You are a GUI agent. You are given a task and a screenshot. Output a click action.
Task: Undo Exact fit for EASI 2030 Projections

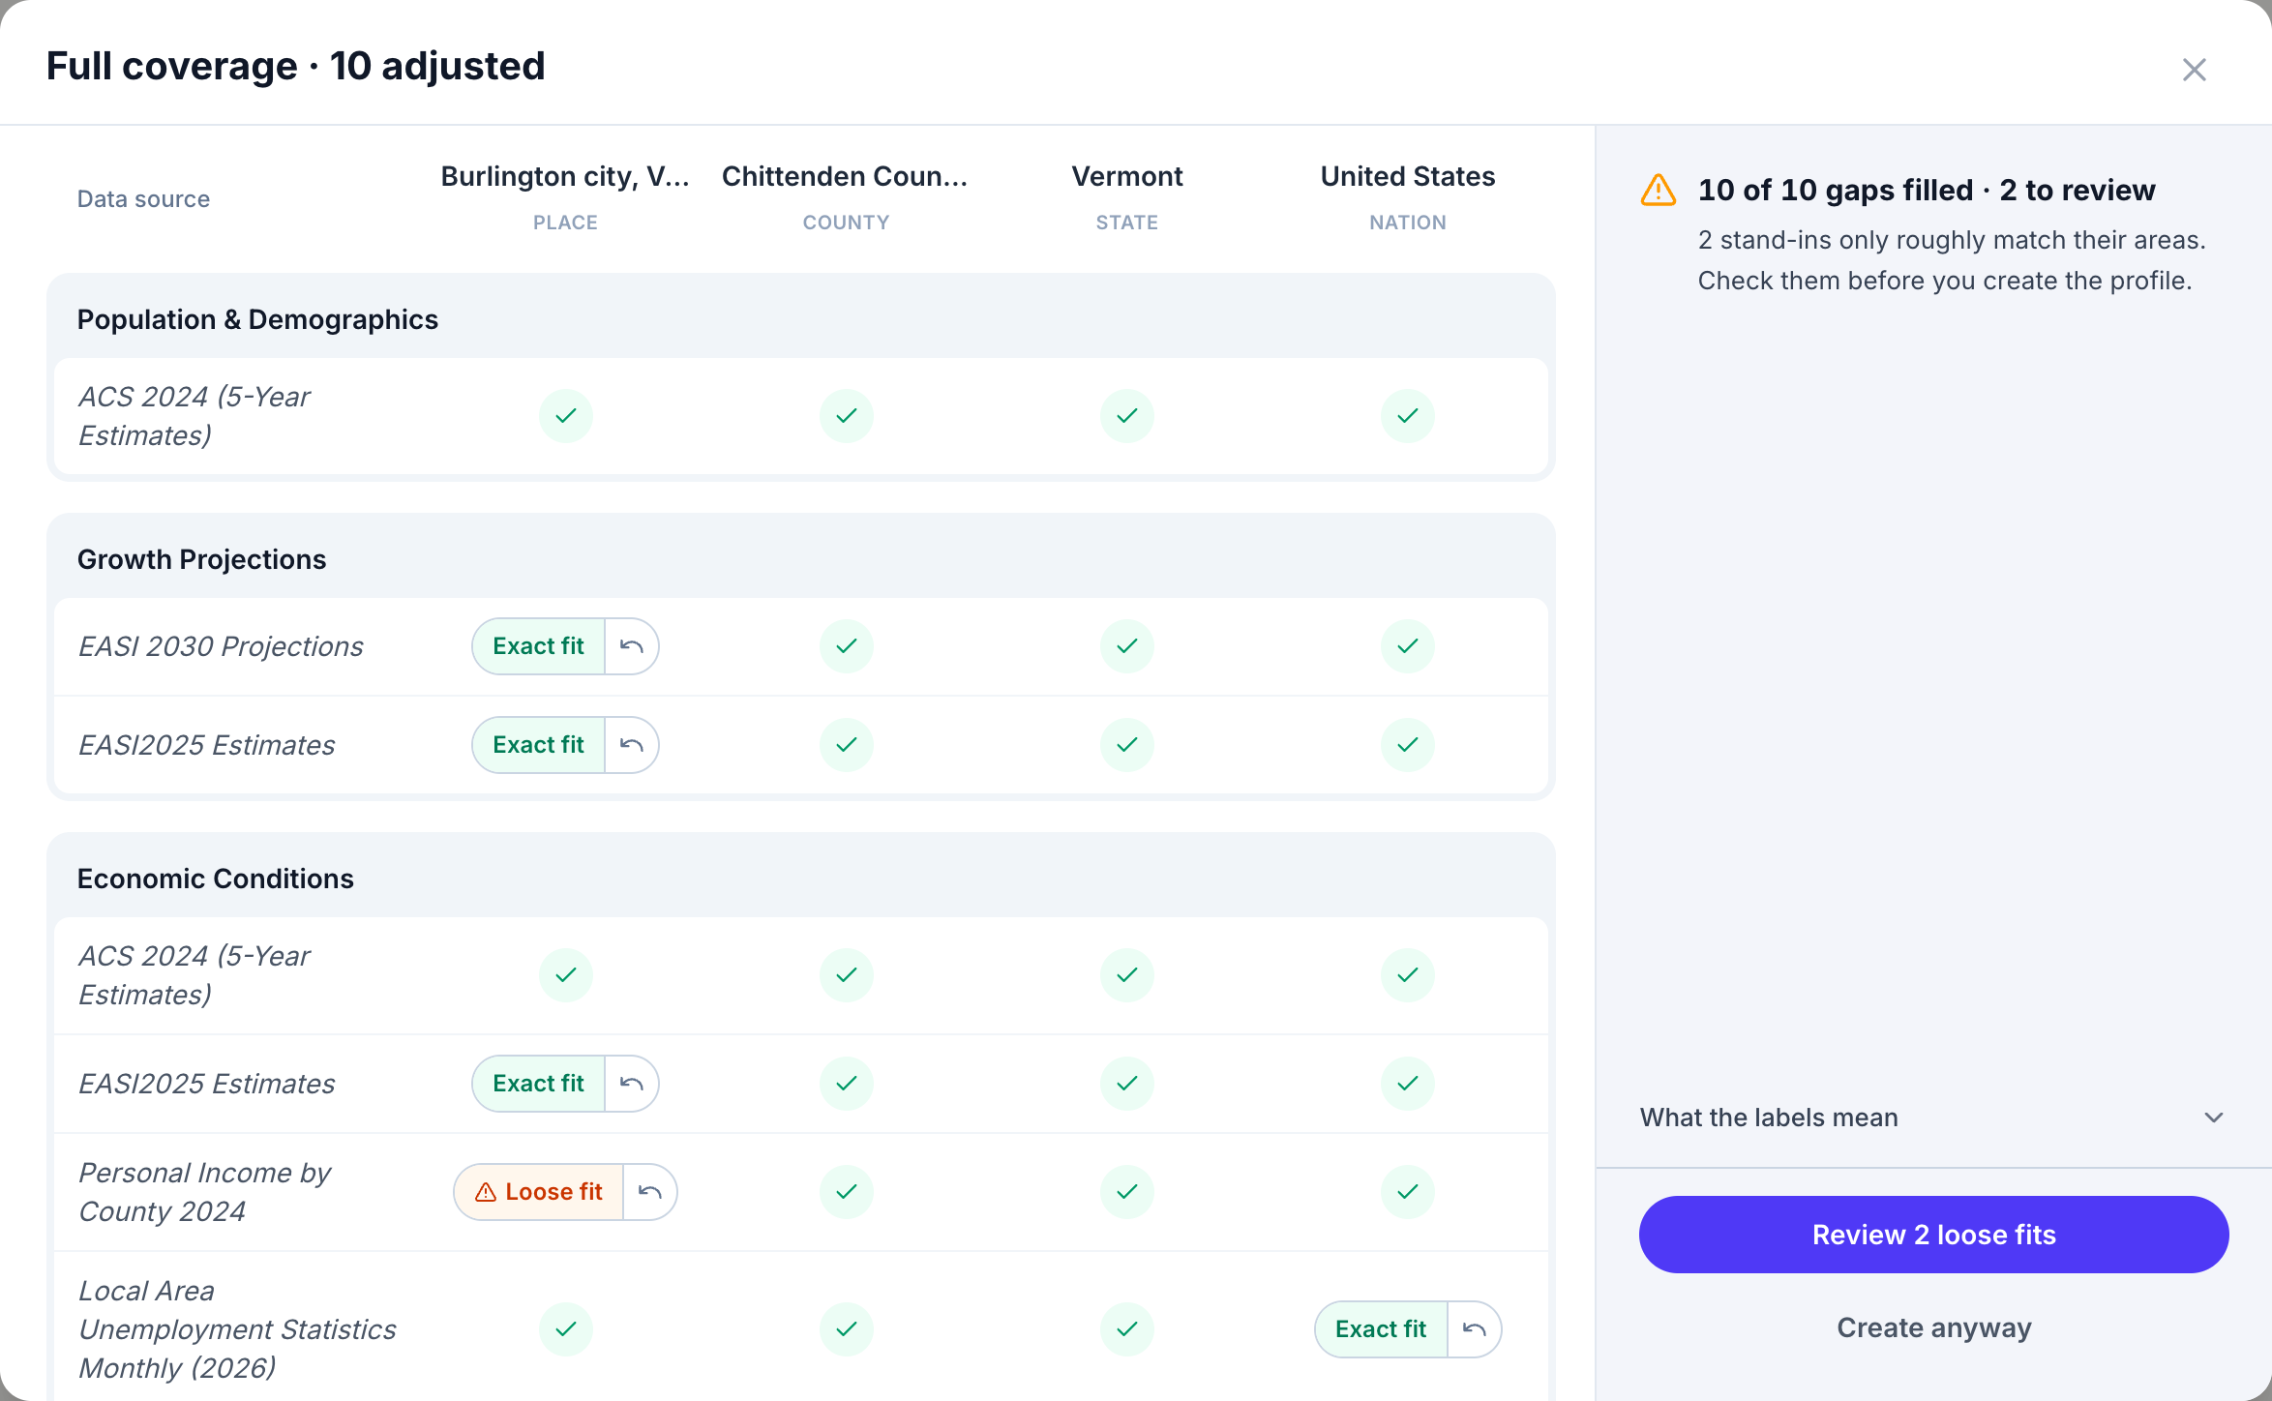[x=632, y=646]
